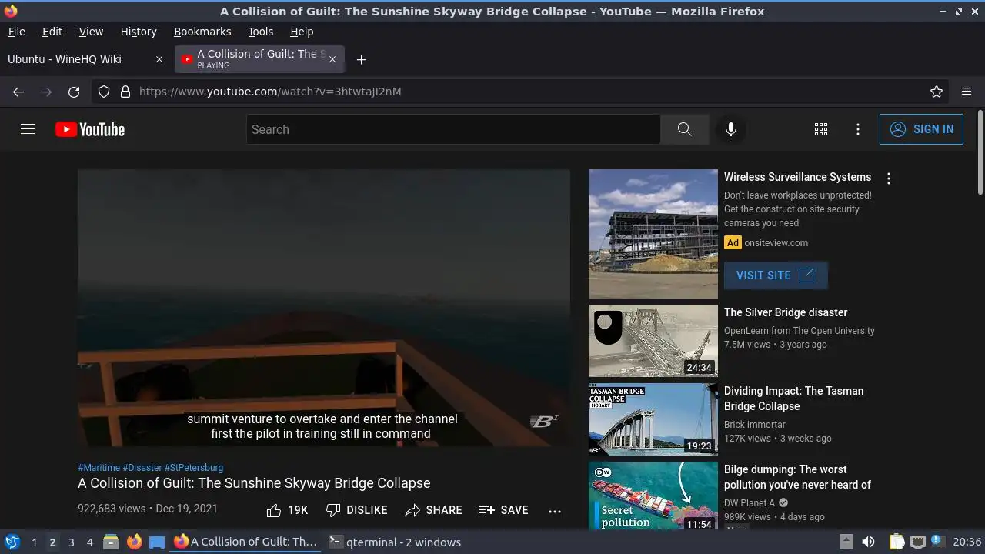985x554 pixels.
Task: Click the SIGN IN button
Action: click(921, 129)
